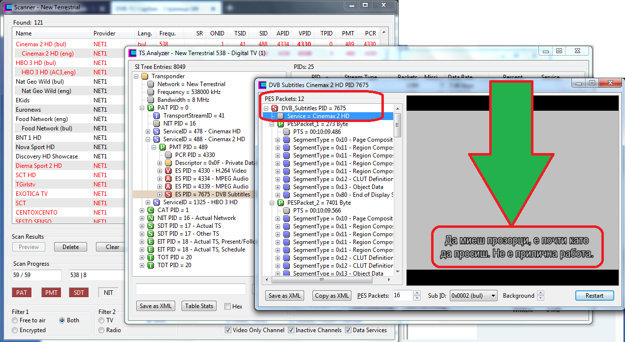Click the search field in TS Analyzer

191,289
